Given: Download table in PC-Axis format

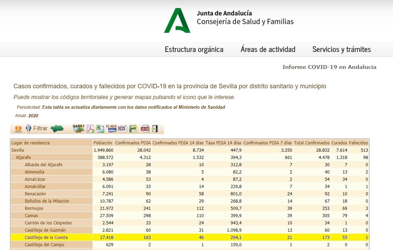Looking at the screenshot, I should click(x=111, y=129).
